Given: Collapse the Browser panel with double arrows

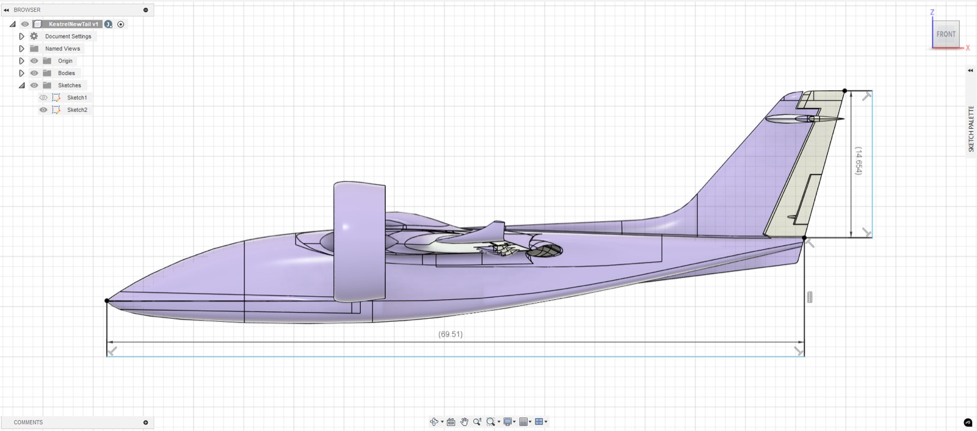Looking at the screenshot, I should [x=6, y=10].
